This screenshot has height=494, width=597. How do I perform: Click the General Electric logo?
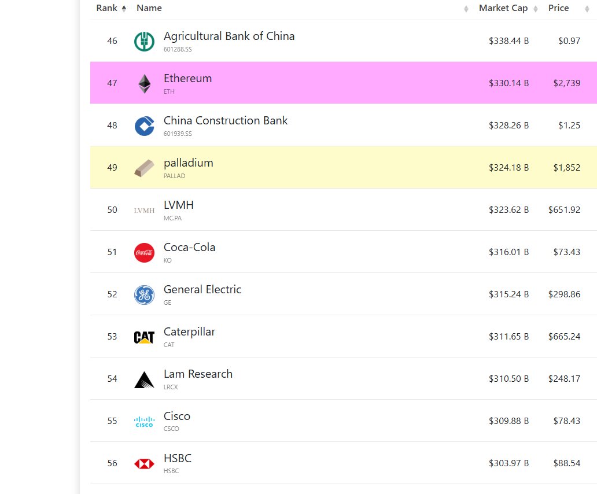(144, 294)
